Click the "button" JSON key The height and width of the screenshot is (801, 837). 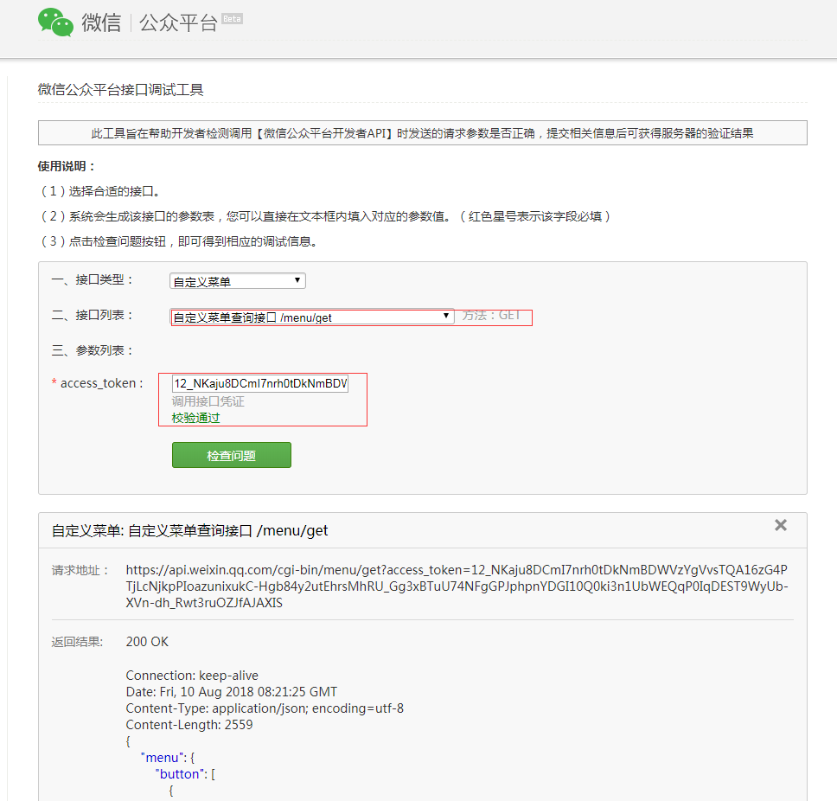point(181,774)
